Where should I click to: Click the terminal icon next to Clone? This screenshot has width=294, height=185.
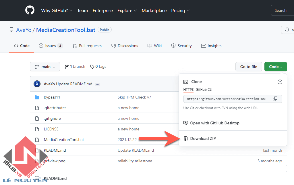coord(186,82)
